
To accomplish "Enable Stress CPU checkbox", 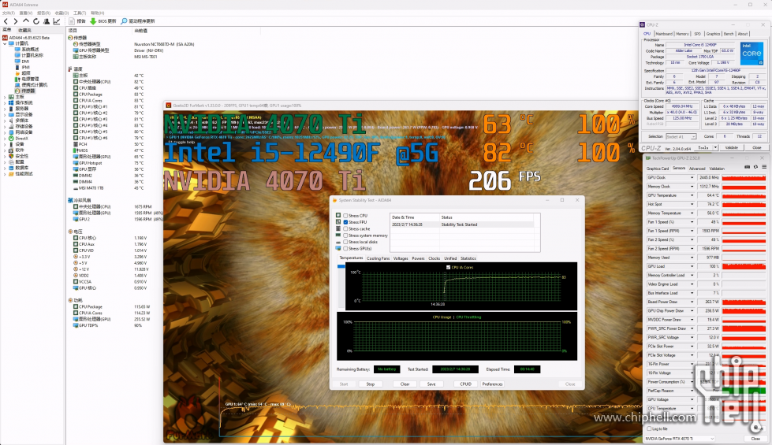I will click(x=345, y=215).
